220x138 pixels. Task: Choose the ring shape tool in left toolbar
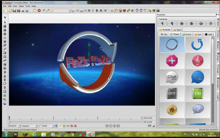pyautogui.click(x=5, y=84)
